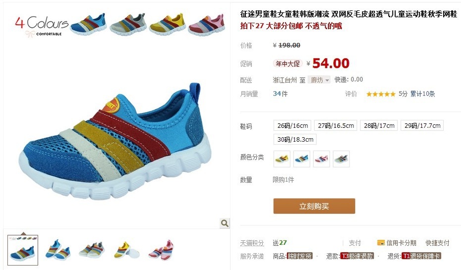Click the five-star rating icons
This screenshot has height=270, width=461.
tap(381, 94)
